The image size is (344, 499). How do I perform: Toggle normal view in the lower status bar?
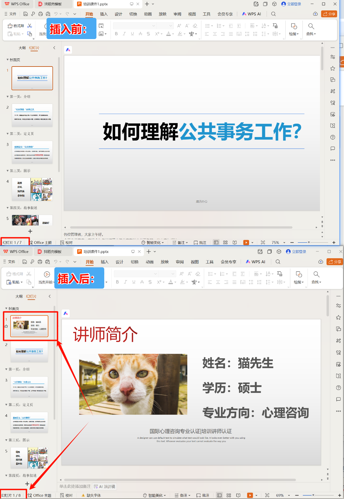(219, 495)
